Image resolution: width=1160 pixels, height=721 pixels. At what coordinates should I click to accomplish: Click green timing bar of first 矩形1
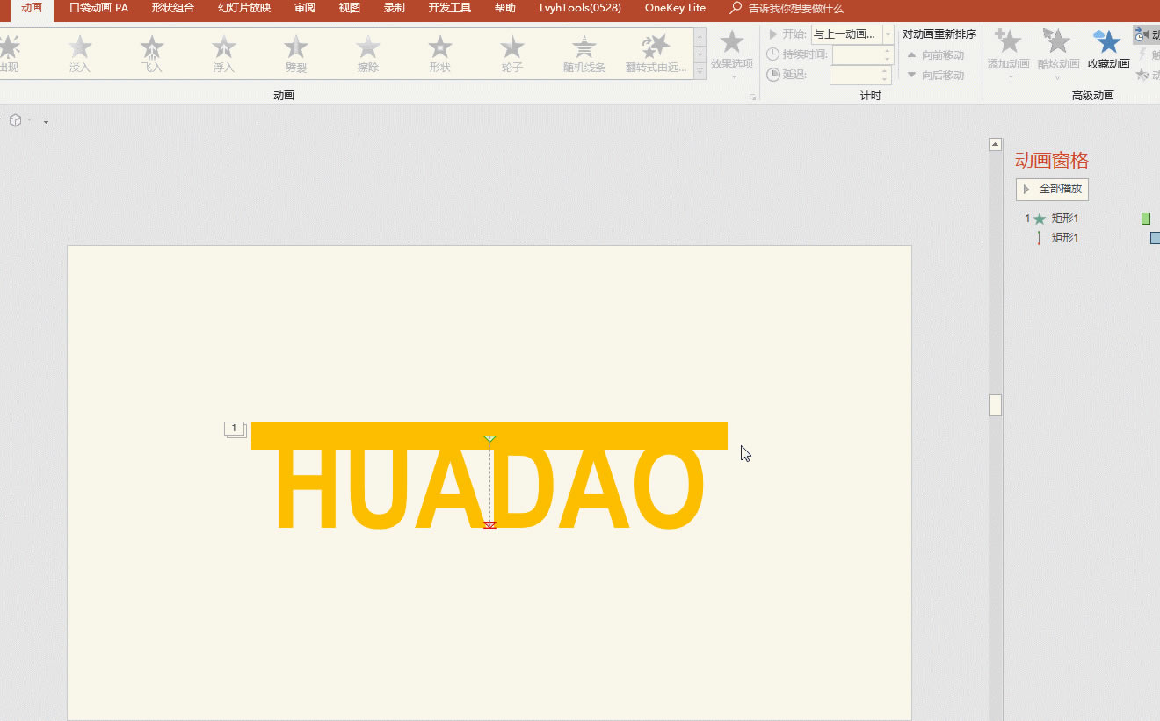(x=1146, y=219)
